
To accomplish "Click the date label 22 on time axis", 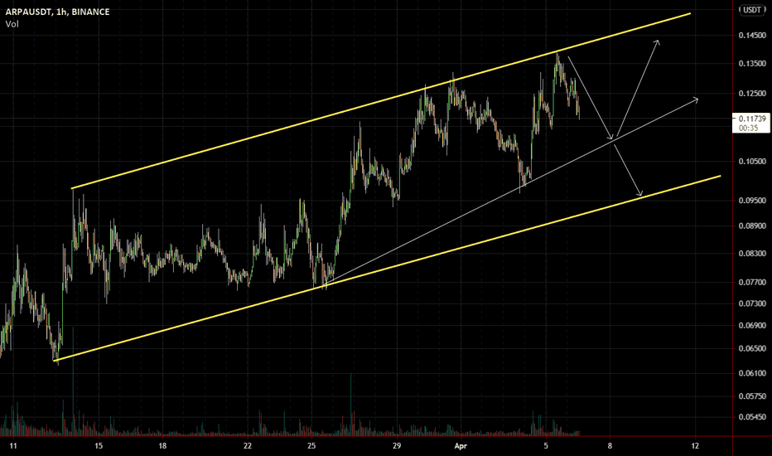I will coord(248,446).
